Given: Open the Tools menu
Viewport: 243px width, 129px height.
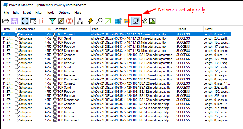Looking at the screenshot, I should [51, 13].
